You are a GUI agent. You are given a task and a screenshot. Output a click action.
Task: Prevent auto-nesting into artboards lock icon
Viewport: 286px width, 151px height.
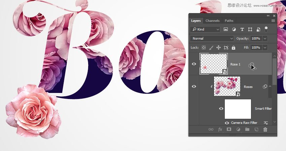coord(226,48)
